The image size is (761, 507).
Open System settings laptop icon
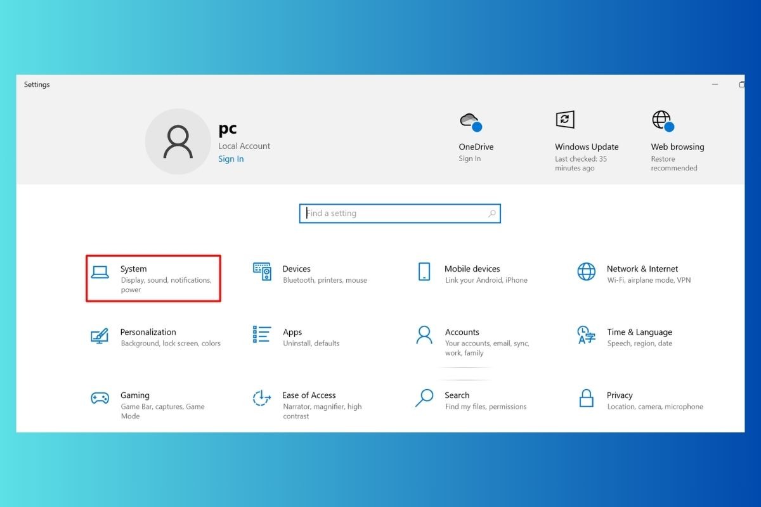tap(100, 272)
